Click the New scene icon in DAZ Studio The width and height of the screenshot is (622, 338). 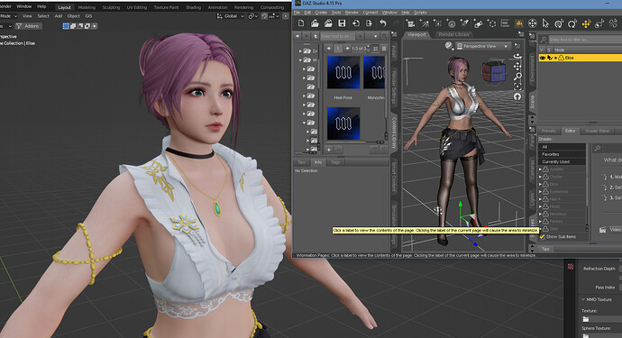tap(301, 23)
